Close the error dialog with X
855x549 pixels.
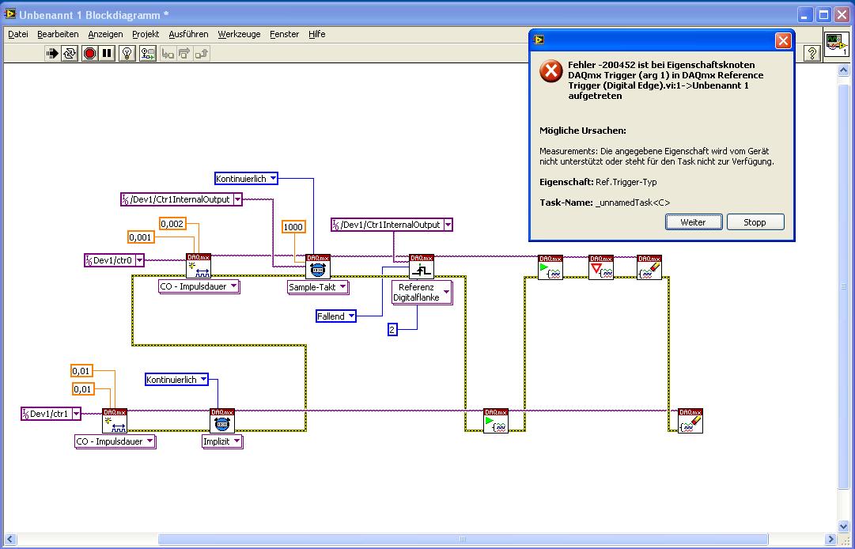[784, 41]
